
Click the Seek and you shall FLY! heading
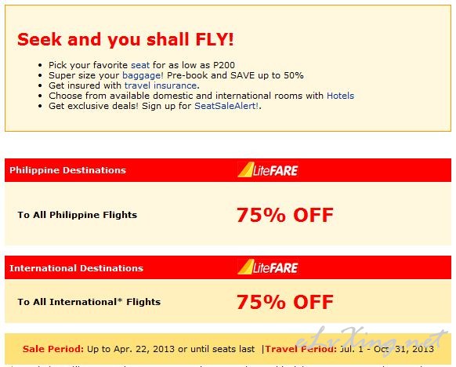click(125, 39)
